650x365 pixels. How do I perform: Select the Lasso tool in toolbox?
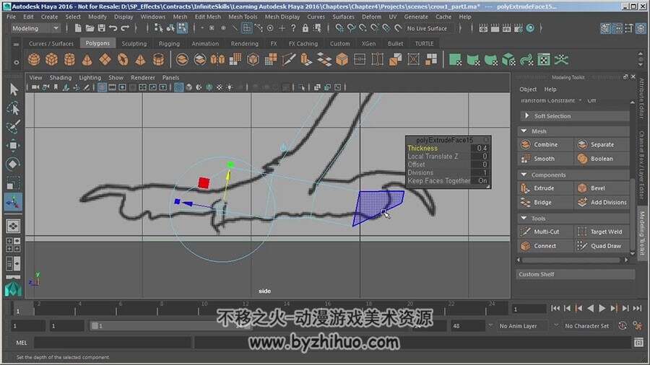pyautogui.click(x=14, y=108)
